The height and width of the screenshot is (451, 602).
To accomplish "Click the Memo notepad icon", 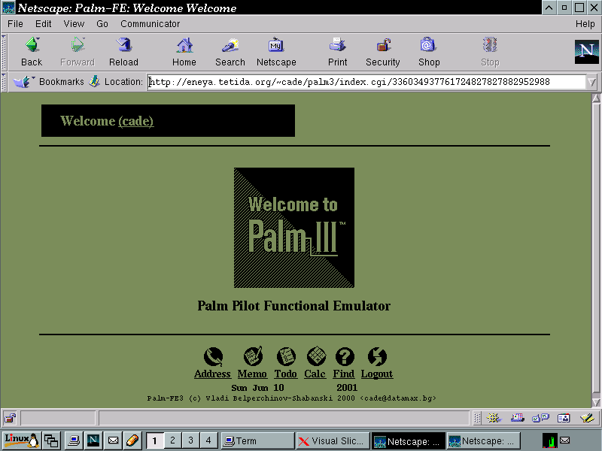I will pos(253,356).
